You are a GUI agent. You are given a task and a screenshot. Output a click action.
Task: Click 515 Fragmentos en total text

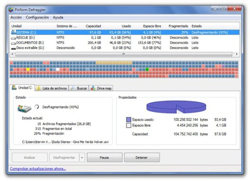coord(53,129)
